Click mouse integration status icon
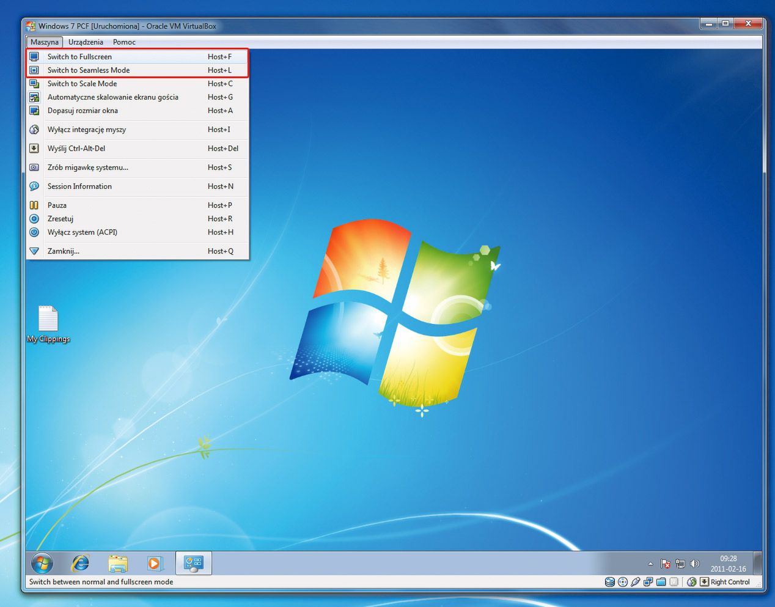 point(692,582)
